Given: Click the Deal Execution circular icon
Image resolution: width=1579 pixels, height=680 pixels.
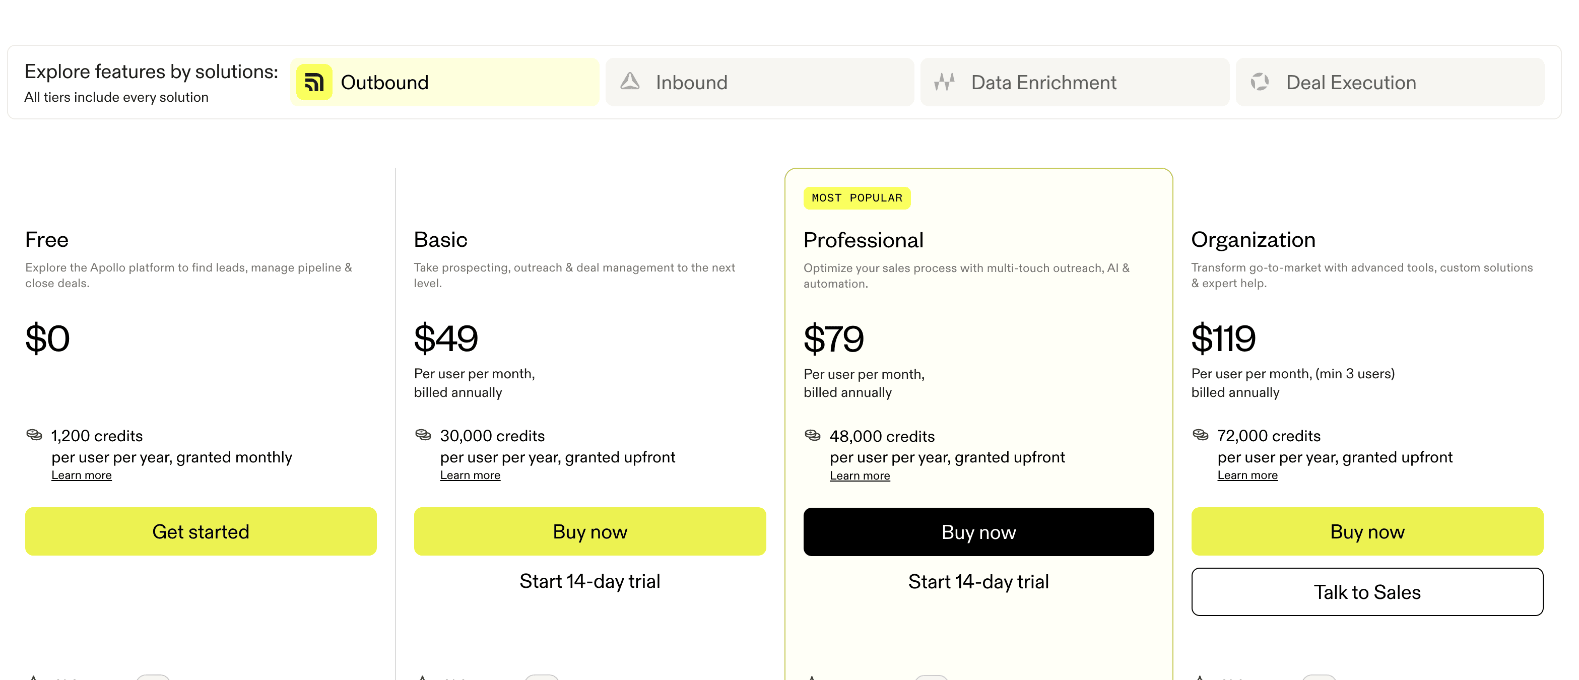Looking at the screenshot, I should coord(1260,82).
